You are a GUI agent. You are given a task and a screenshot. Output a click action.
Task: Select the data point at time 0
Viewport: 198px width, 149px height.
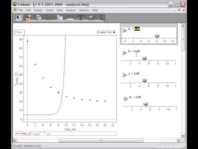coord(27,41)
